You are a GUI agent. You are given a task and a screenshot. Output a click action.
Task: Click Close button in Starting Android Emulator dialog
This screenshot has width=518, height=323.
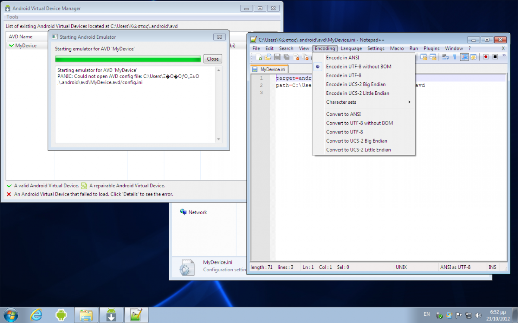(x=213, y=59)
